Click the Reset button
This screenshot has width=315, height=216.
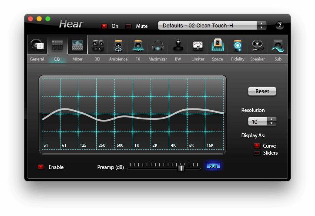point(262,91)
